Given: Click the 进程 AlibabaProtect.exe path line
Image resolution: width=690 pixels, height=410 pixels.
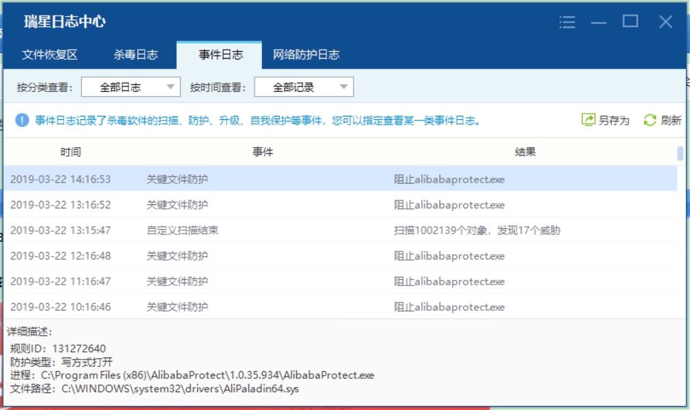Looking at the screenshot, I should point(192,375).
